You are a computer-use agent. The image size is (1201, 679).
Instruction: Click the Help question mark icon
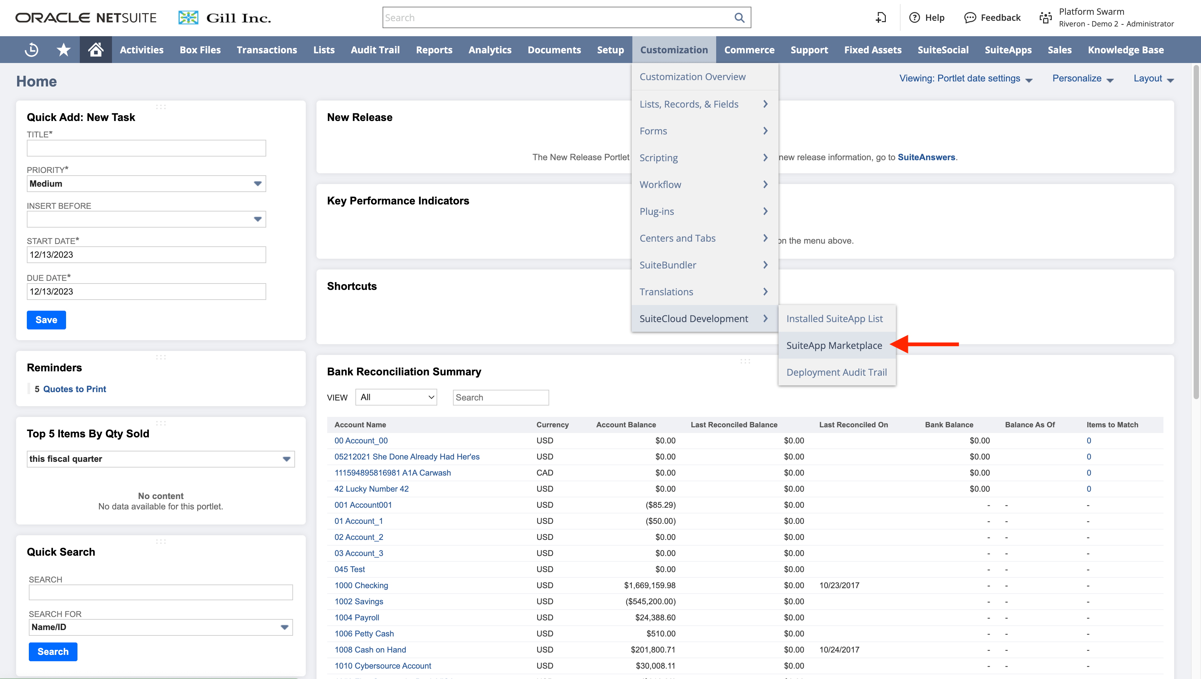pyautogui.click(x=915, y=18)
